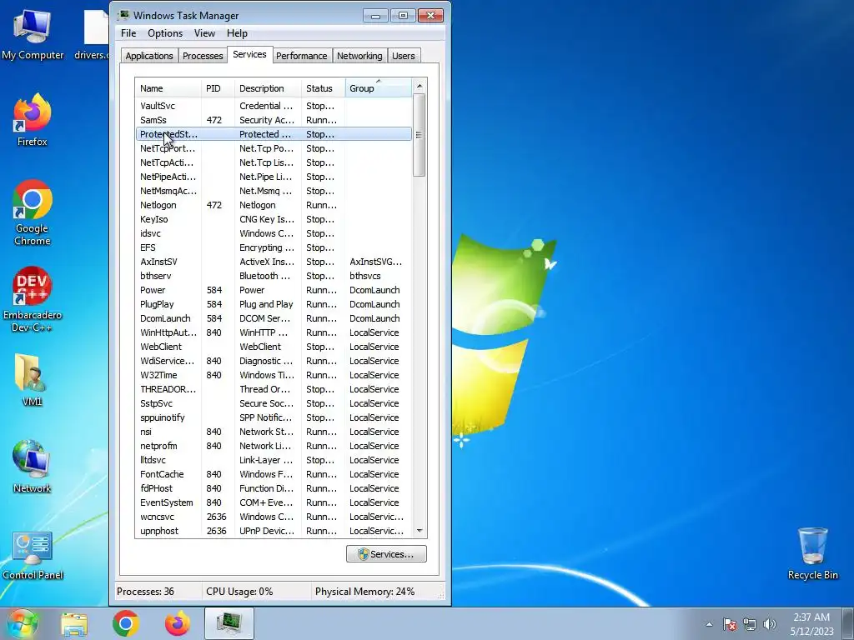854x640 pixels.
Task: Switch to the Users tab
Action: coord(404,56)
